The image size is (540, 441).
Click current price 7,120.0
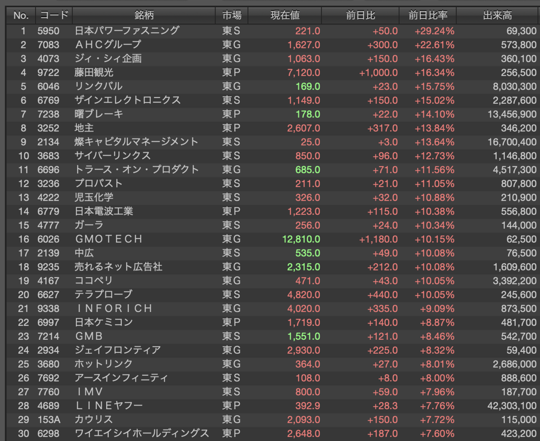click(x=304, y=72)
